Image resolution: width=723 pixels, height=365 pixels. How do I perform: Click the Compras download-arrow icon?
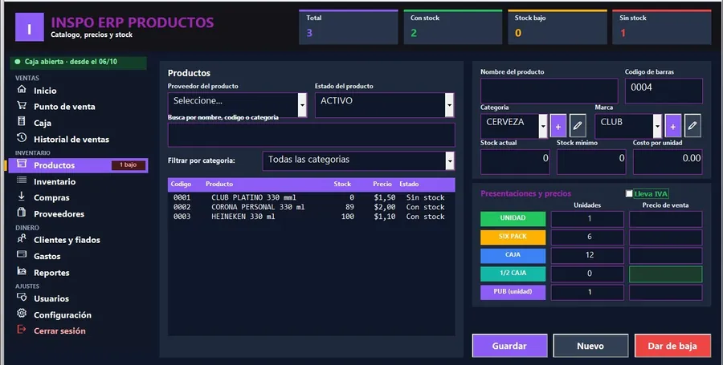22,197
